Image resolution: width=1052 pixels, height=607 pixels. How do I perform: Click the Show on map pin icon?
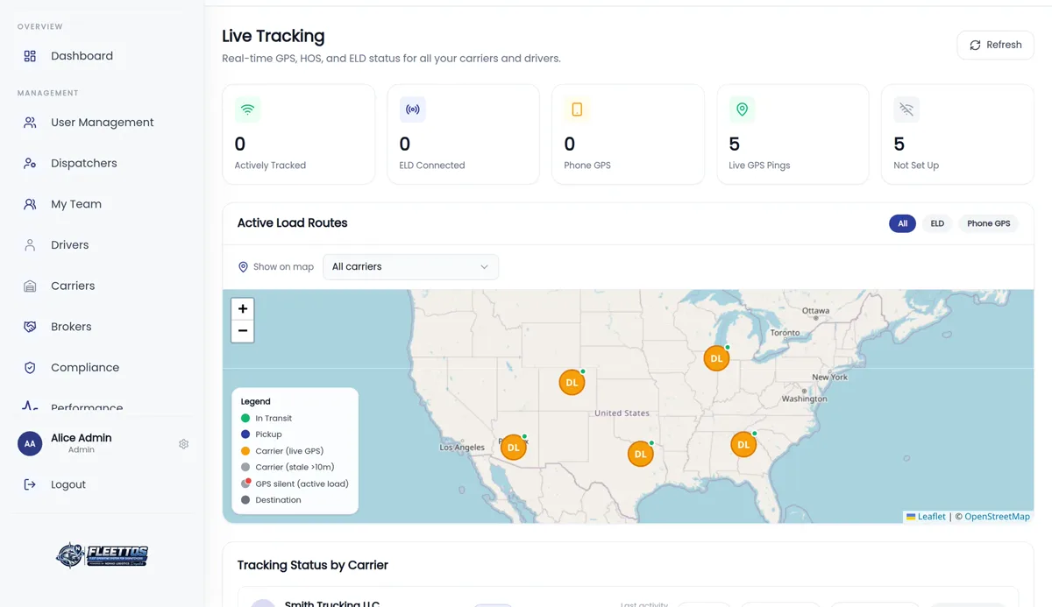tap(243, 267)
